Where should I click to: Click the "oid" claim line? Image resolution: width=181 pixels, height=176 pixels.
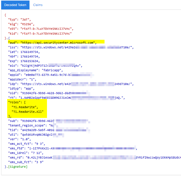tap(49, 93)
